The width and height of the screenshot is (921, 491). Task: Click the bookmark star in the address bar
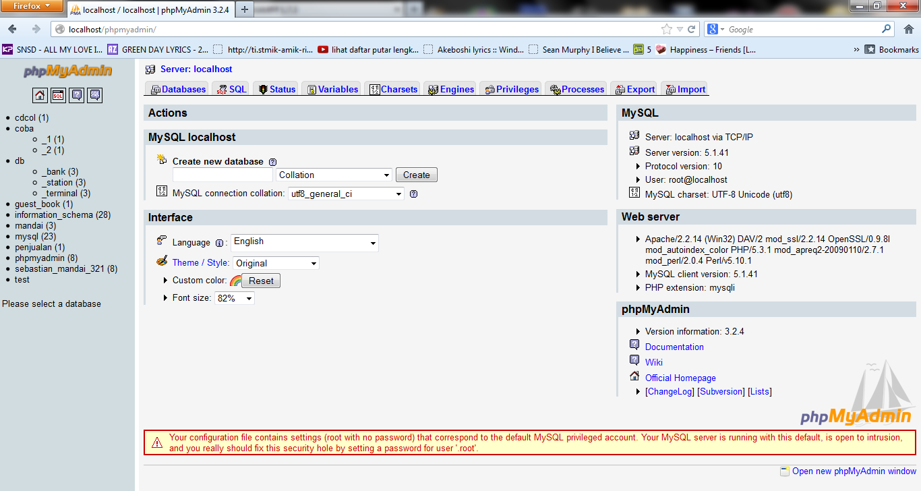[665, 29]
